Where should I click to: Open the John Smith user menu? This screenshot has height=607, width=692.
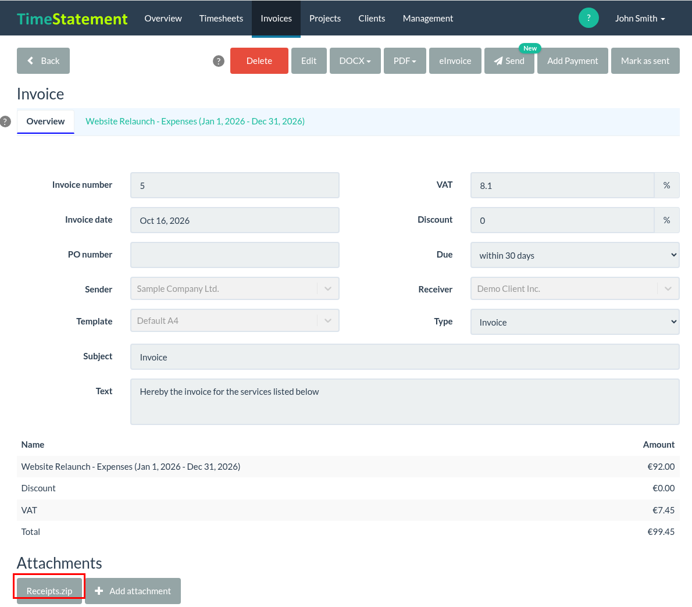click(x=640, y=19)
